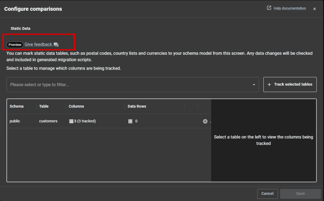Click the plus icon on Track selected tables
324x201 pixels.
coord(269,84)
